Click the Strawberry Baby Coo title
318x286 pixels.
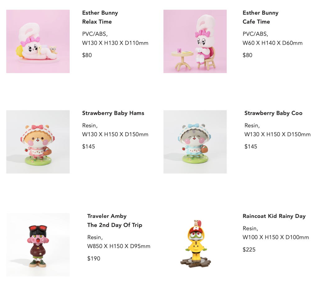[273, 113]
